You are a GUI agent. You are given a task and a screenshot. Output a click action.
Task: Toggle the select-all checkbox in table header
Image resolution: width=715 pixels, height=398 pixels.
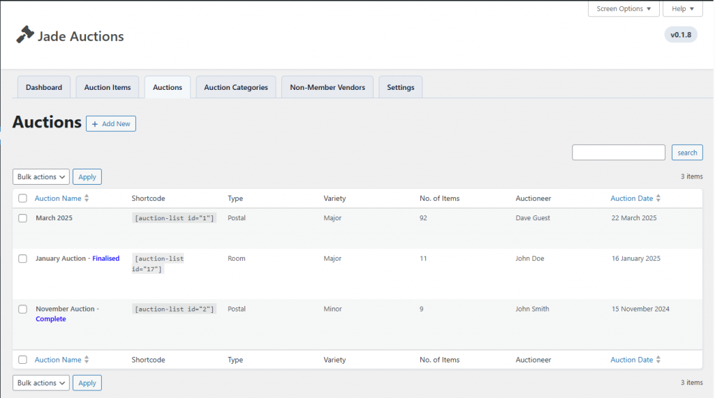coord(23,199)
